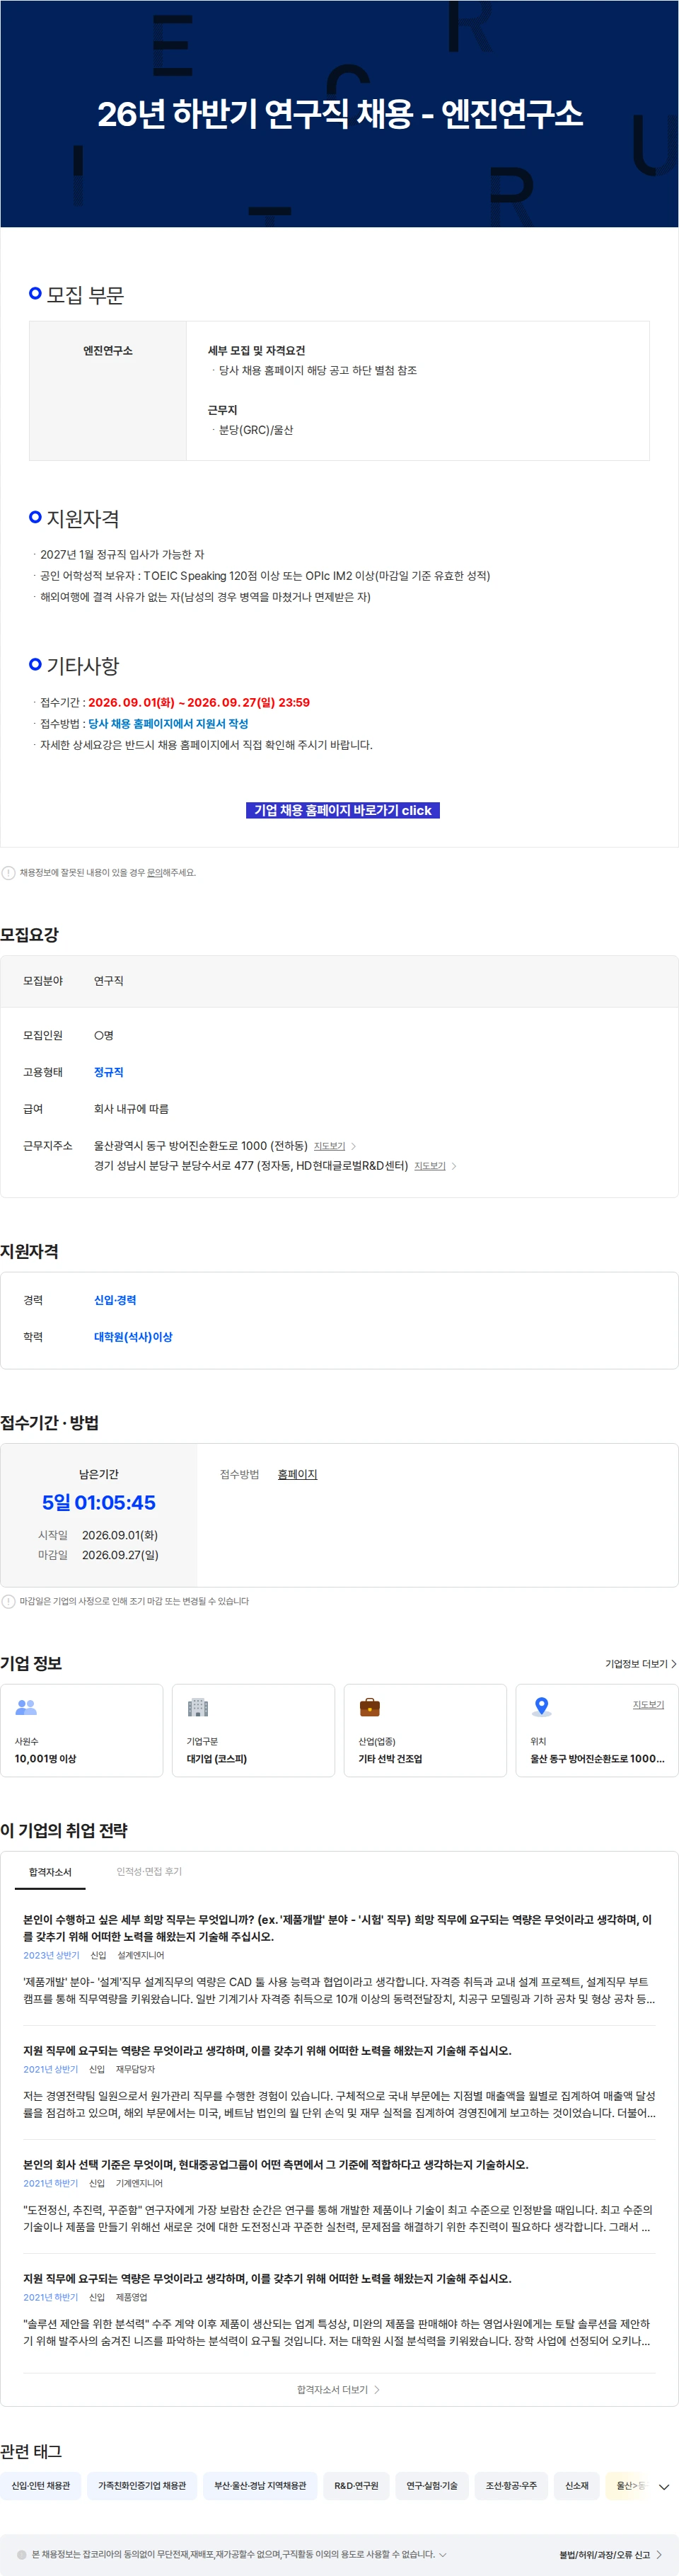
Task: Click info icon beside the 마감일 notice
Action: click(x=9, y=1601)
